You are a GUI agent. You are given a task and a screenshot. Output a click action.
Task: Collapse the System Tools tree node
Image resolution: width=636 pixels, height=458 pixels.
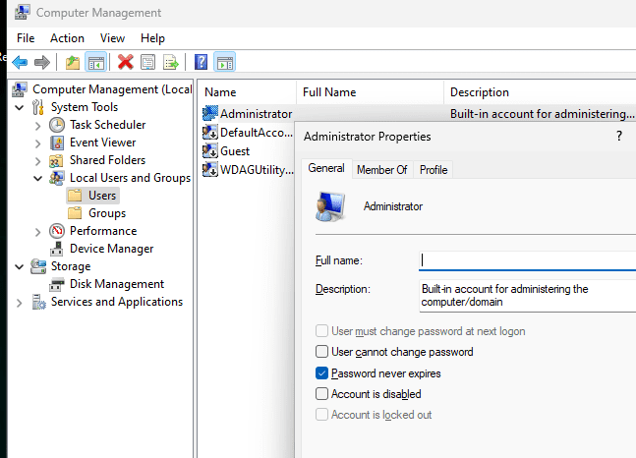click(21, 107)
